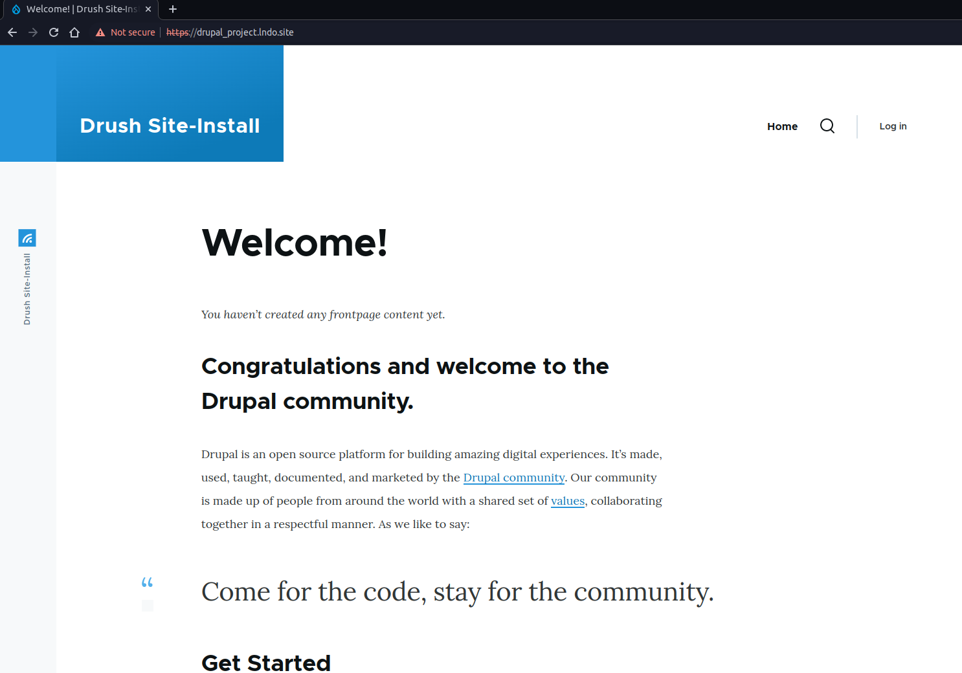
Task: Open site search magnifier icon
Action: coord(827,126)
